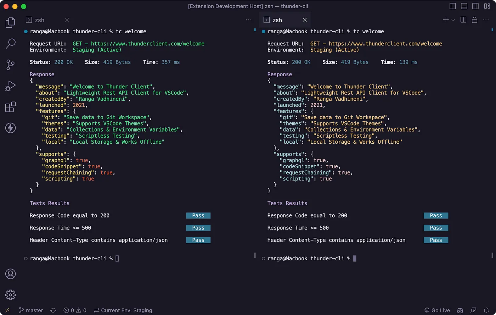This screenshot has height=315, width=496.
Task: Click Go Live in the status bar
Action: tap(437, 310)
